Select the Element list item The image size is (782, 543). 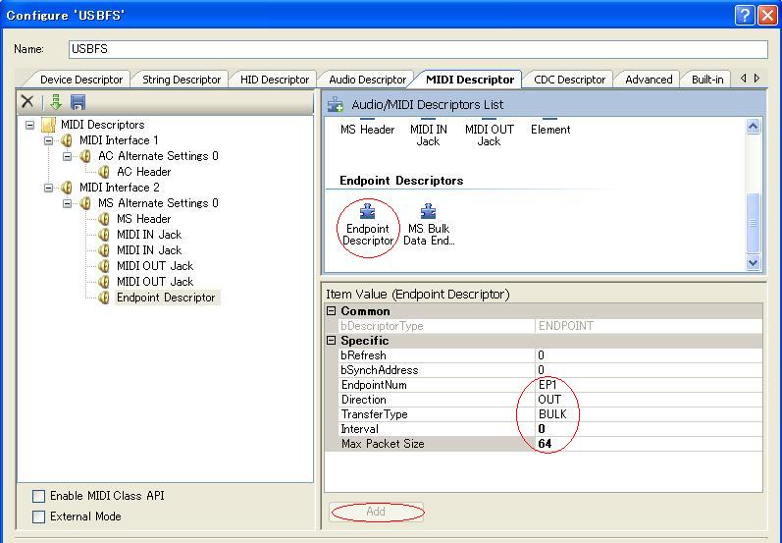(550, 130)
